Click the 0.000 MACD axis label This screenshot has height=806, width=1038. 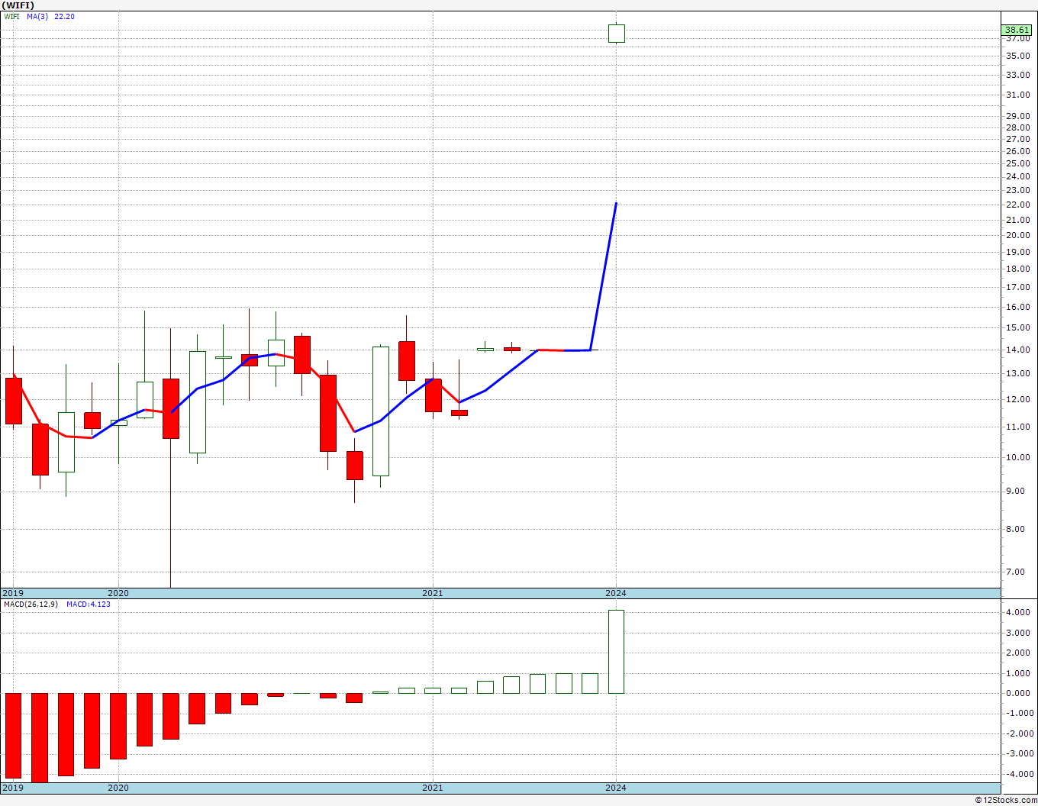(x=1020, y=693)
